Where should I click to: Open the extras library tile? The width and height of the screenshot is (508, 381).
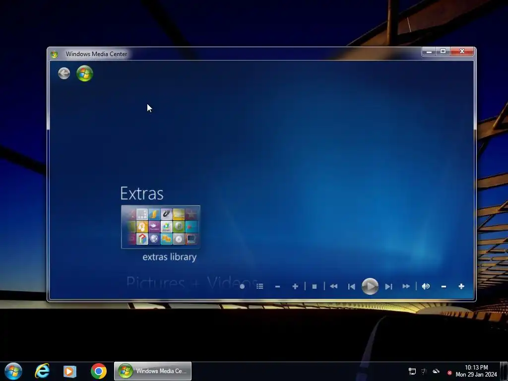161,227
